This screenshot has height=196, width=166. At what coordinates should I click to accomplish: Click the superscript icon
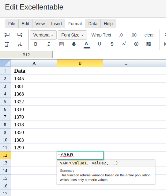[x=124, y=44]
